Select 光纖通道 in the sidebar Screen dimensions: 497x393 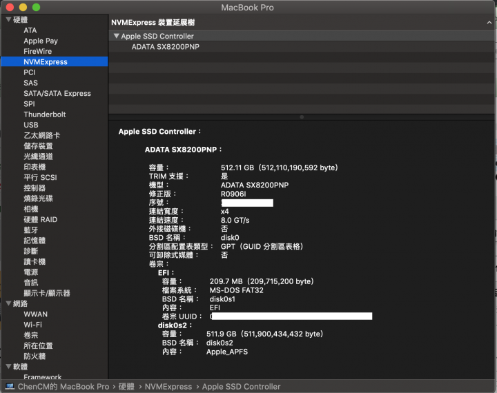pos(38,157)
